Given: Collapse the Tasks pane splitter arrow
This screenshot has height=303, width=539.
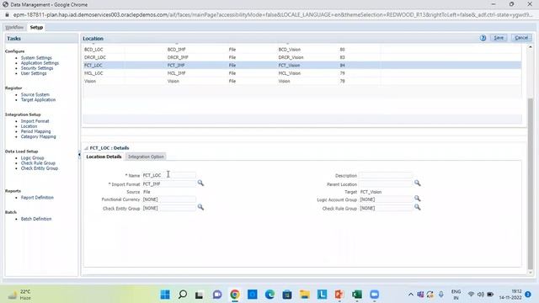Looking at the screenshot, I should click(79, 155).
